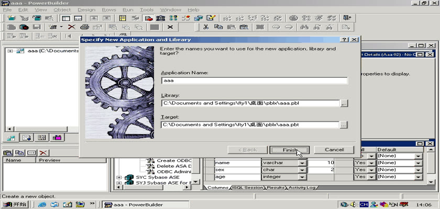Open the type dropdown for char row
440x209 pixels.
pos(302,170)
